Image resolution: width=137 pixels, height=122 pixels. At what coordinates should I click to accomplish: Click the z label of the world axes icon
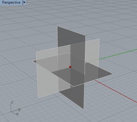12,102
